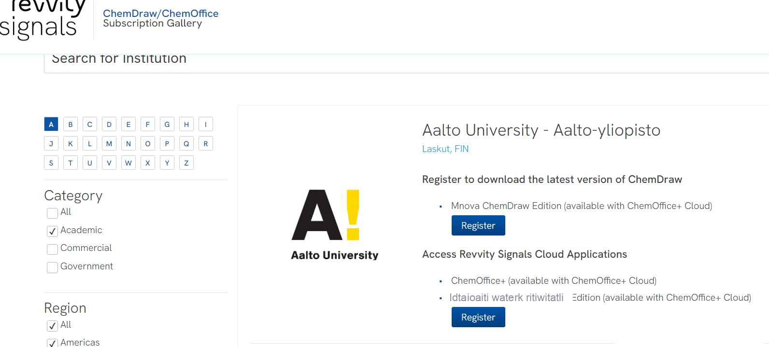Filter institutions by letter K
The height and width of the screenshot is (347, 769).
click(71, 144)
